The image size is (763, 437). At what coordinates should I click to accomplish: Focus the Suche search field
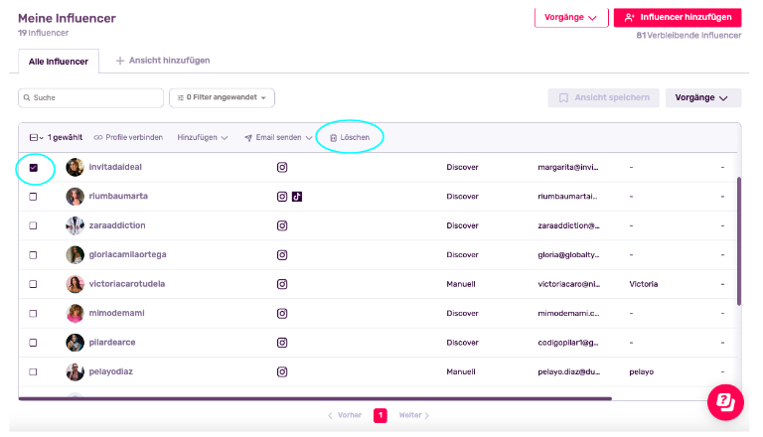tap(91, 97)
